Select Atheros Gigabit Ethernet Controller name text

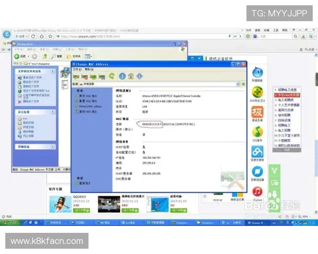(x=171, y=96)
